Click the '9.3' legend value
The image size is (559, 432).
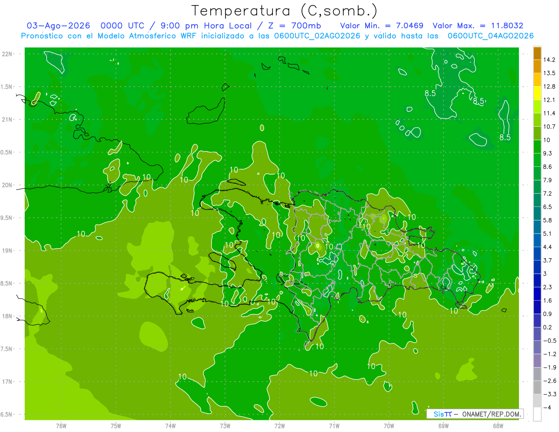[548, 153]
